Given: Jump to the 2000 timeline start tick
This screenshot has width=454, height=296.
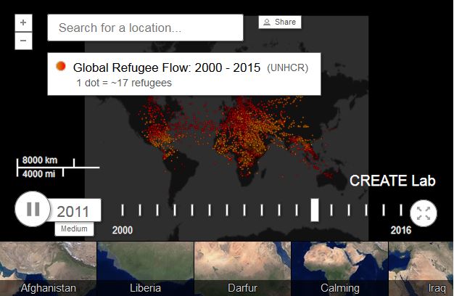Looking at the screenshot, I should (x=123, y=210).
